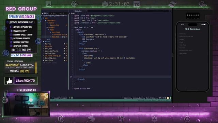The height and width of the screenshot is (123, 218).
Task: Click the Home breadcrumb above the code
Action: pos(73,13)
